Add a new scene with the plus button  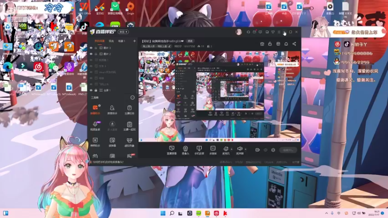(x=134, y=41)
